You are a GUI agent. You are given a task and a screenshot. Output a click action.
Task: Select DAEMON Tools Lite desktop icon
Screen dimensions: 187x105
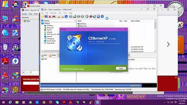(15, 63)
